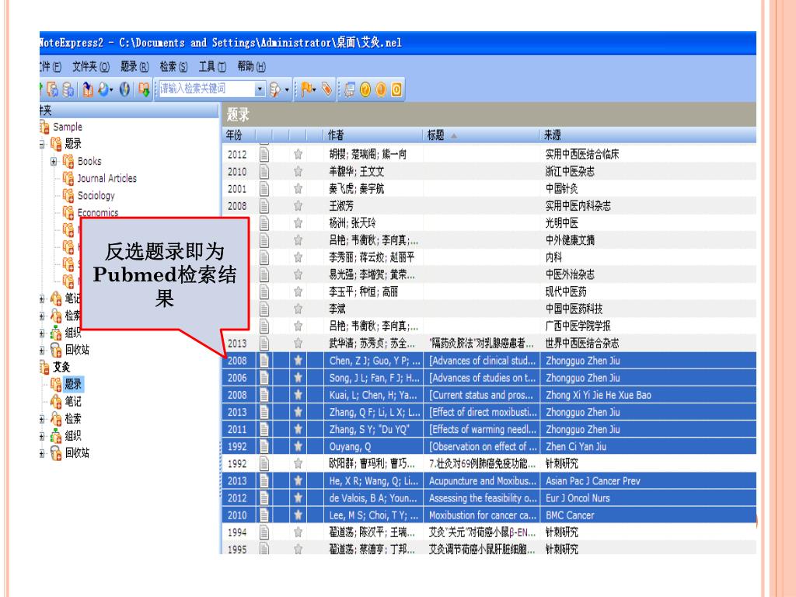796x597 pixels.
Task: Click the insert citation book icon
Action: click(x=88, y=89)
